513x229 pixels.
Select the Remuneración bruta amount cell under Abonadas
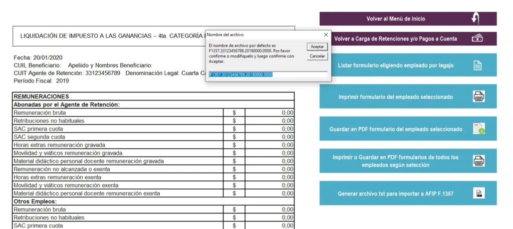pyautogui.click(x=270, y=112)
